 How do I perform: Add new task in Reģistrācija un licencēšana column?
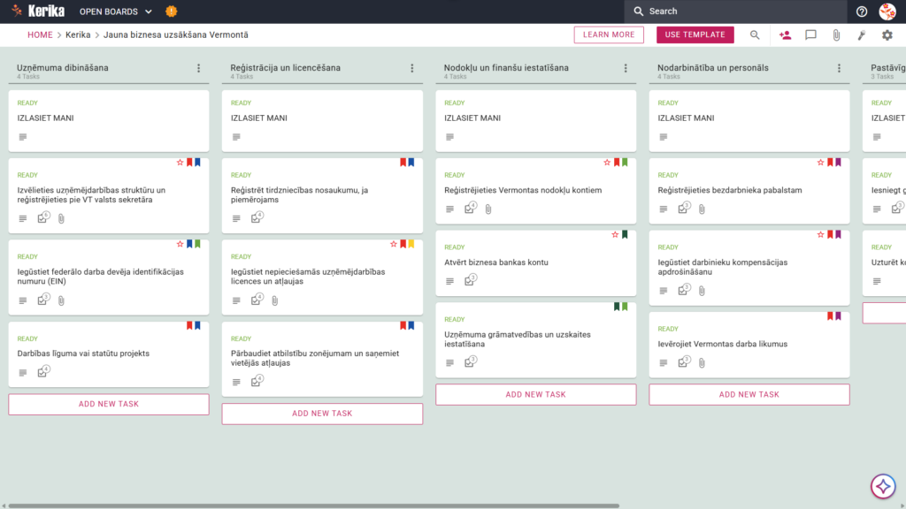[x=322, y=414]
